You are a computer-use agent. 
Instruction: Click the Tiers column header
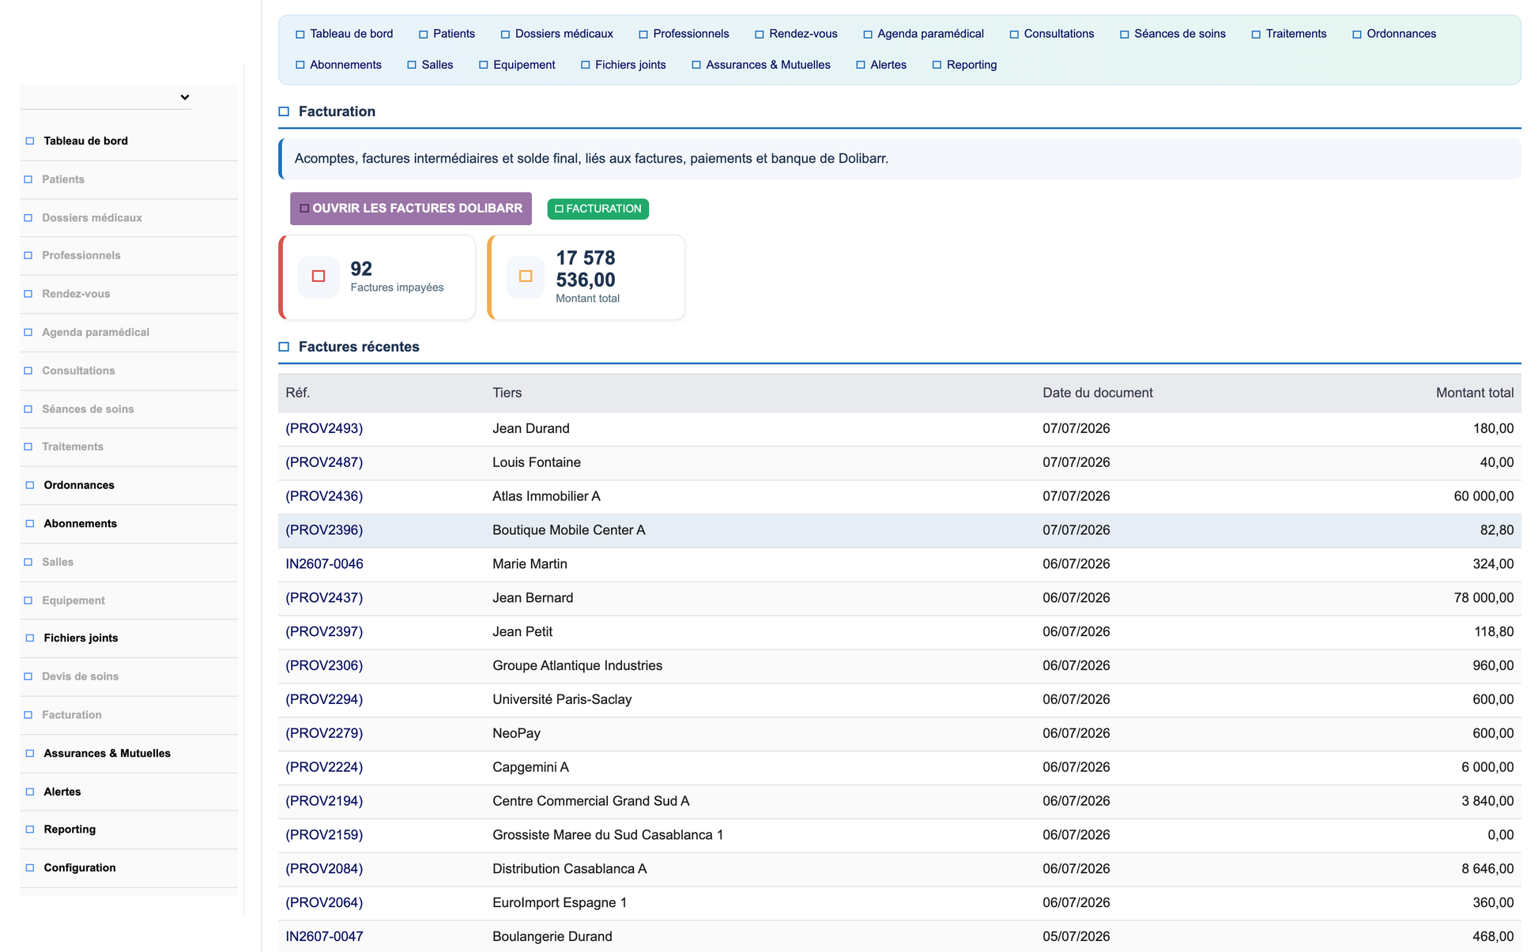pos(507,393)
